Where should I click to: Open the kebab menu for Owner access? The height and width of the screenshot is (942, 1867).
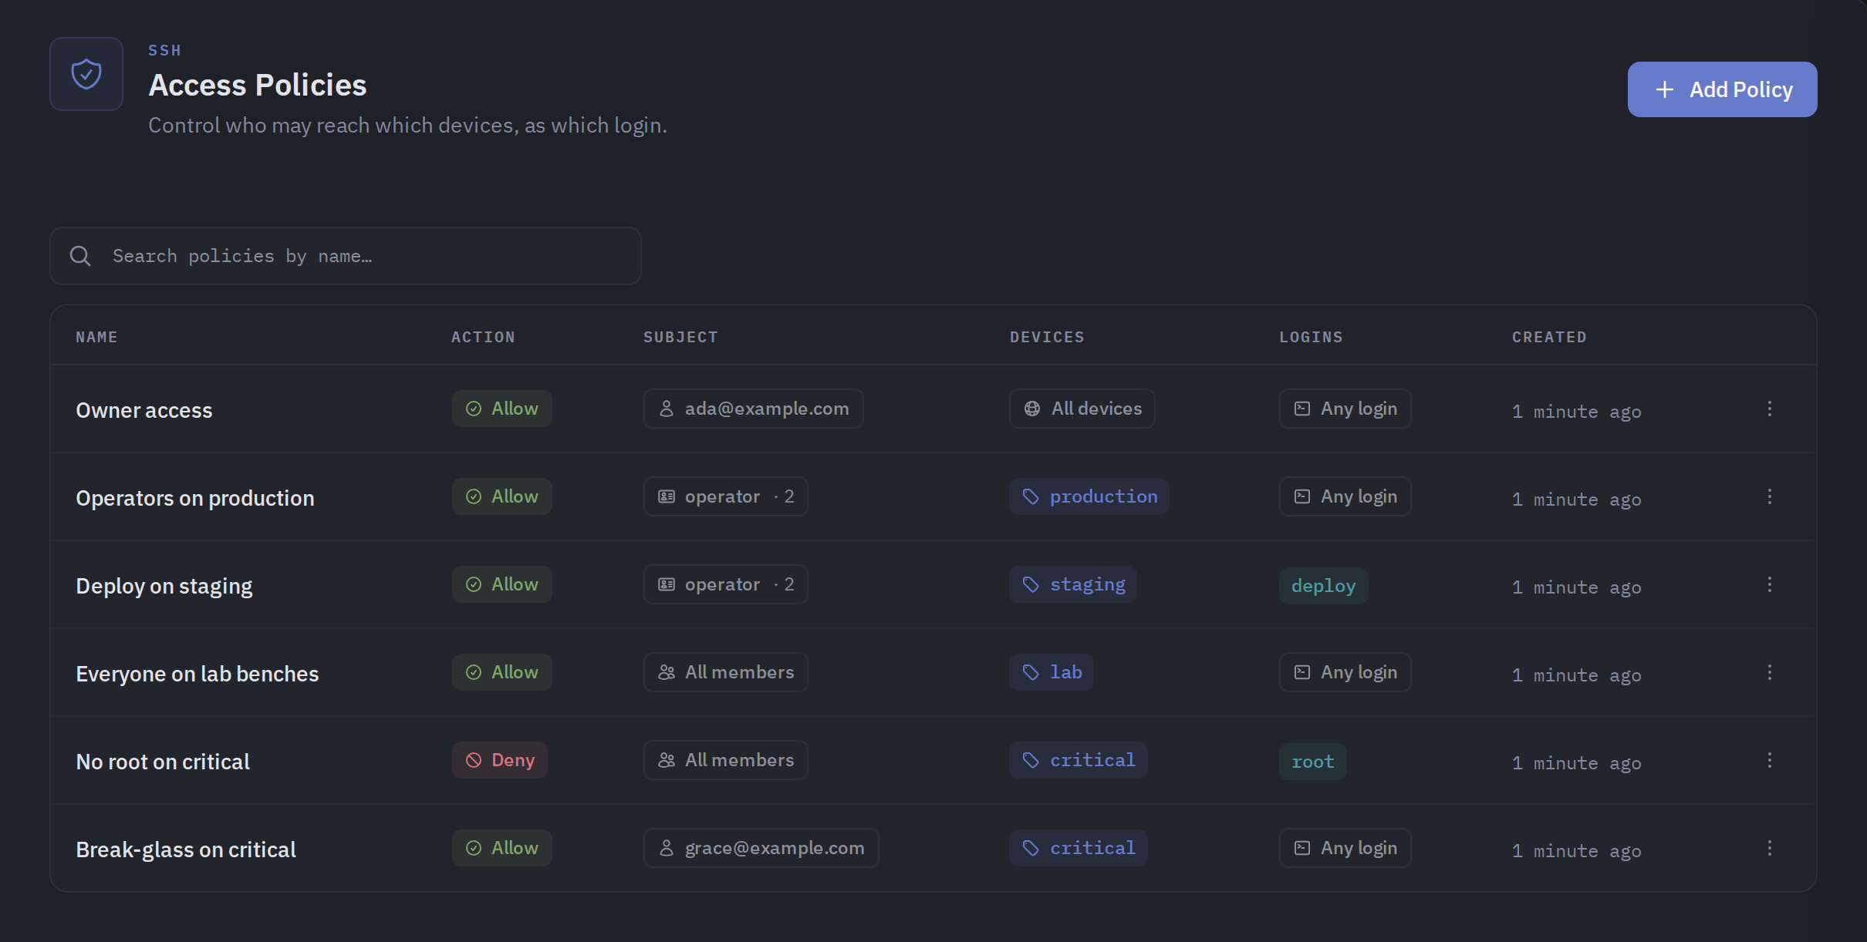coord(1770,409)
